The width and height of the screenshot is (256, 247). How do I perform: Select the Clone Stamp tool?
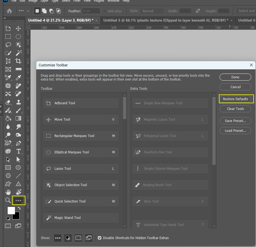[x=18, y=102]
